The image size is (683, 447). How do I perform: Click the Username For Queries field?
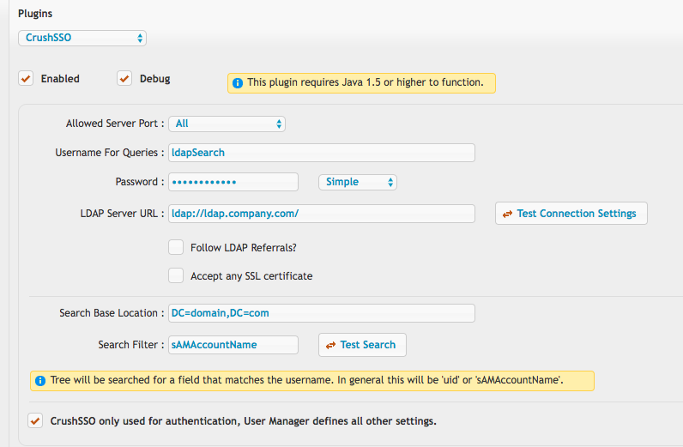[322, 153]
